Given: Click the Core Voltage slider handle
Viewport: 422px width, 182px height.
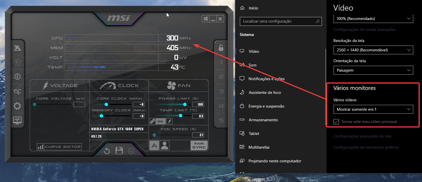Looking at the screenshot, I should pyautogui.click(x=35, y=104).
